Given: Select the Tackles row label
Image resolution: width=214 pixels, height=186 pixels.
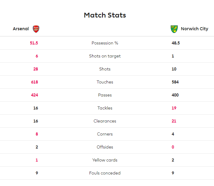Looking at the screenshot, I should point(105,108).
